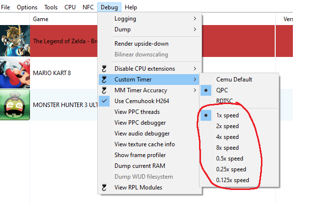Open the File menu
Image resolution: width=316 pixels, height=215 pixels.
click(x=5, y=7)
